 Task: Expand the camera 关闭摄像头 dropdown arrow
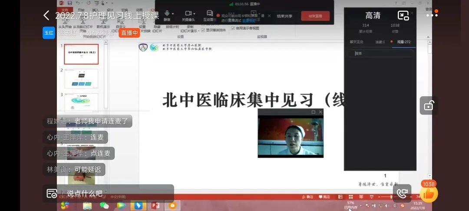pos(195,13)
